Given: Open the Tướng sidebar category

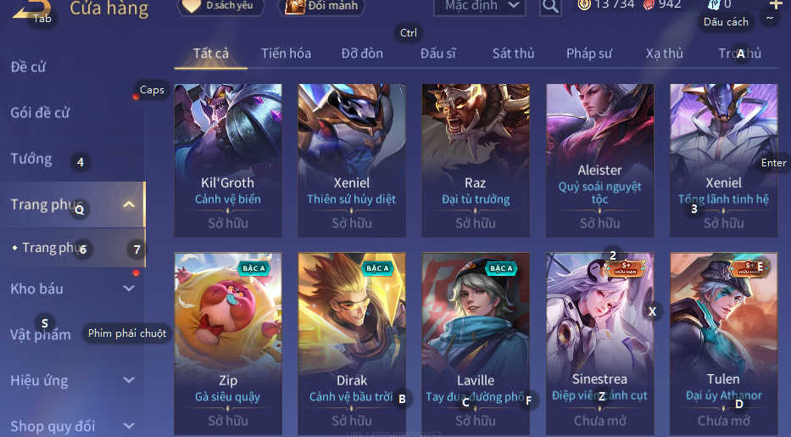Looking at the screenshot, I should click(x=31, y=159).
